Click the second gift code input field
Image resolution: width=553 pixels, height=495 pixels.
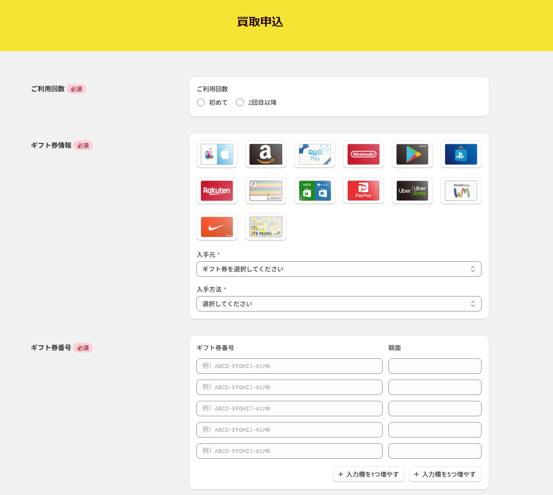point(290,387)
